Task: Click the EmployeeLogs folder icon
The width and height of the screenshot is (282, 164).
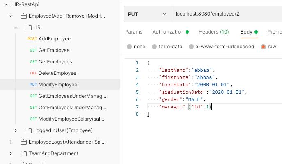Action: point(24,142)
